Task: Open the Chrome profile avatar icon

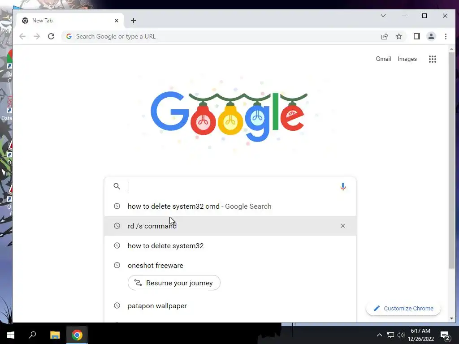Action: (431, 36)
